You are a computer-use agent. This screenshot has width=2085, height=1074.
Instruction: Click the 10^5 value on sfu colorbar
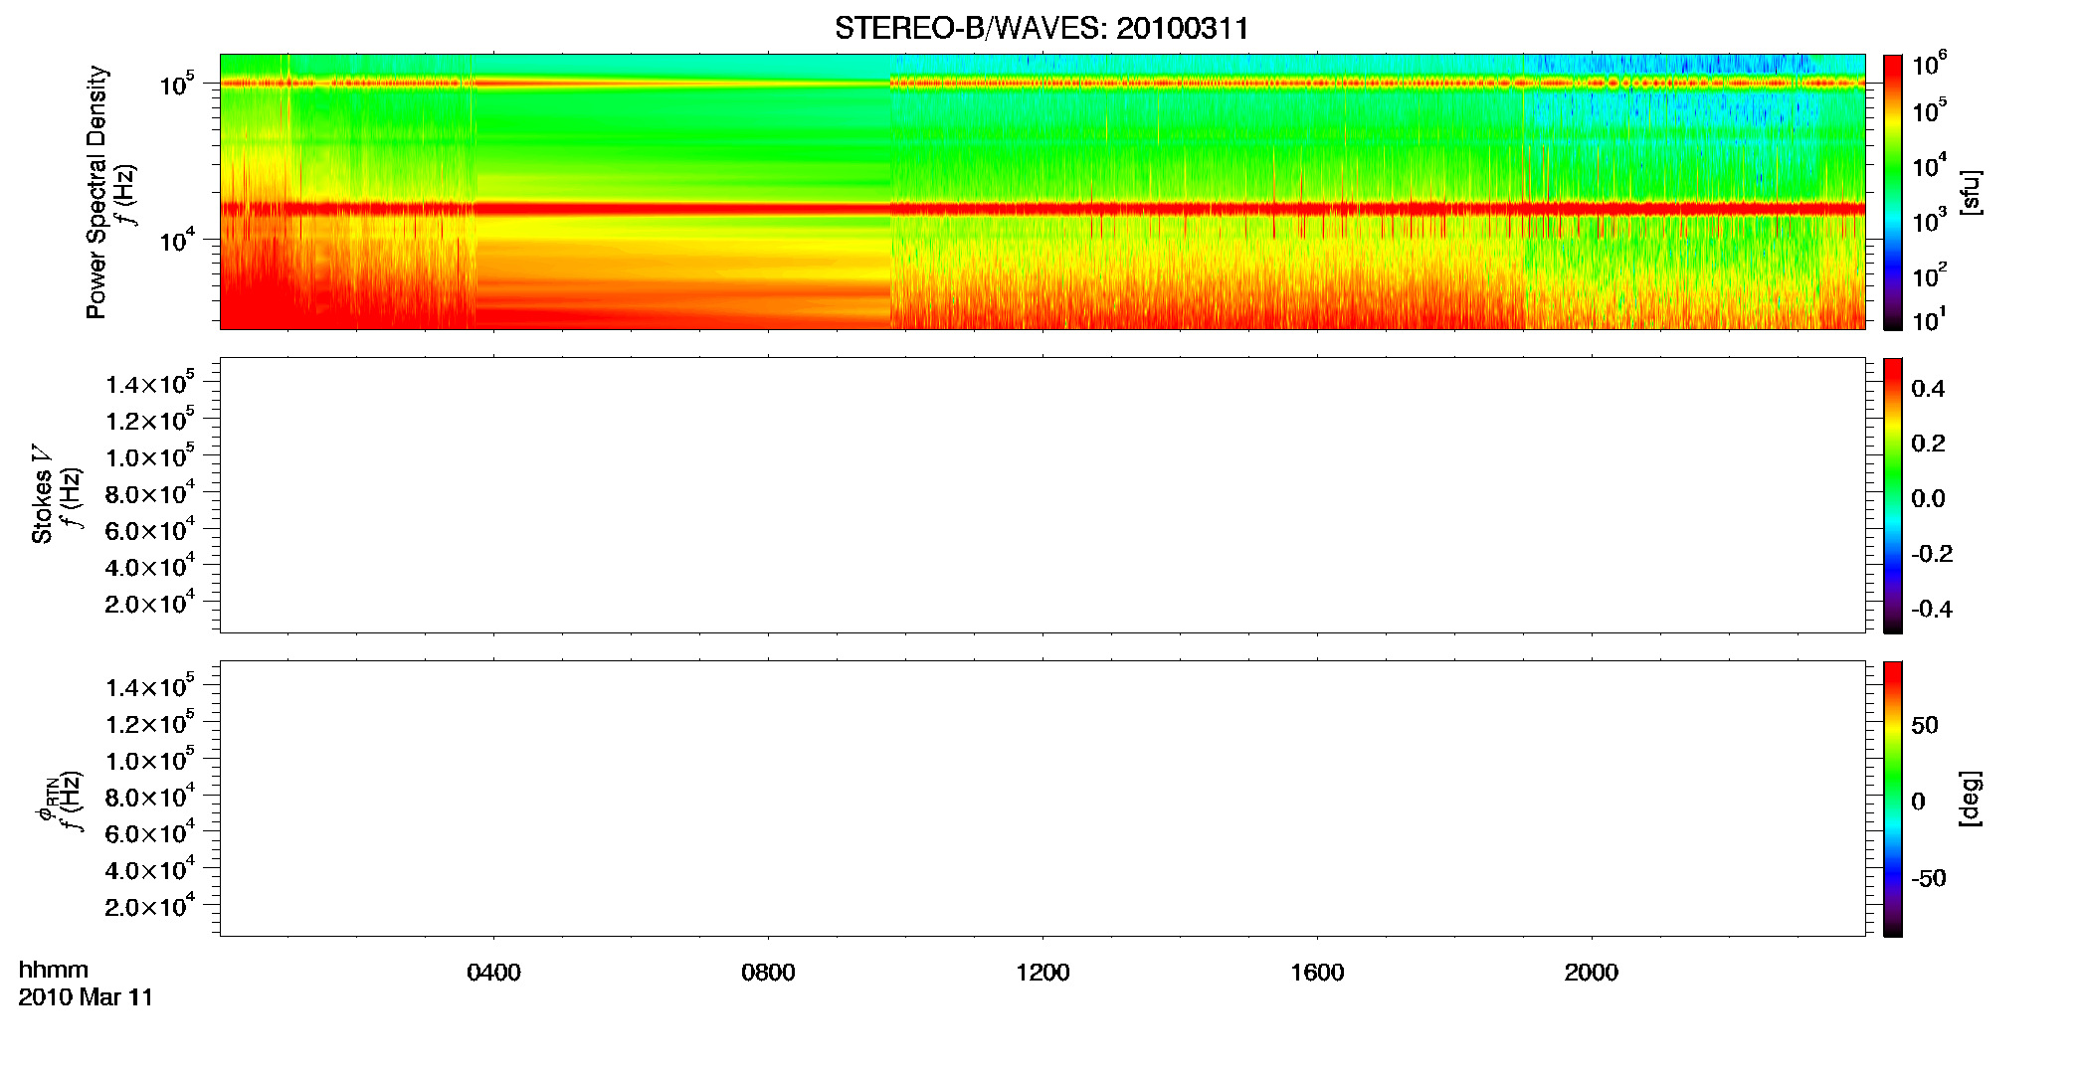[x=1930, y=109]
